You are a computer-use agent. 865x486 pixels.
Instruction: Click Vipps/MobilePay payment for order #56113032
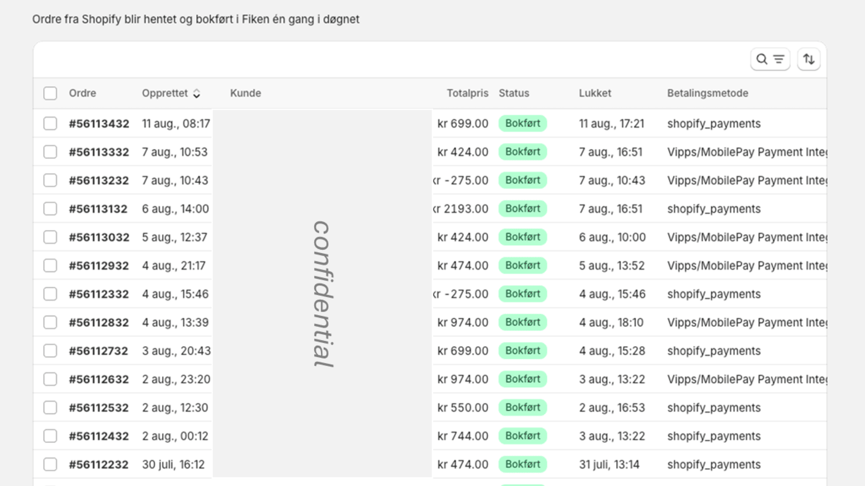[x=746, y=238]
